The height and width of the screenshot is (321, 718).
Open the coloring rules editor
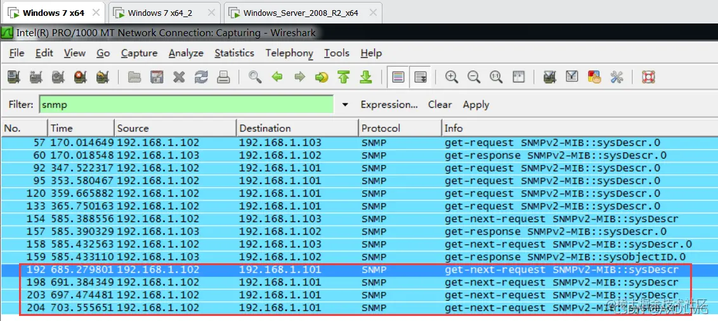pyautogui.click(x=594, y=77)
